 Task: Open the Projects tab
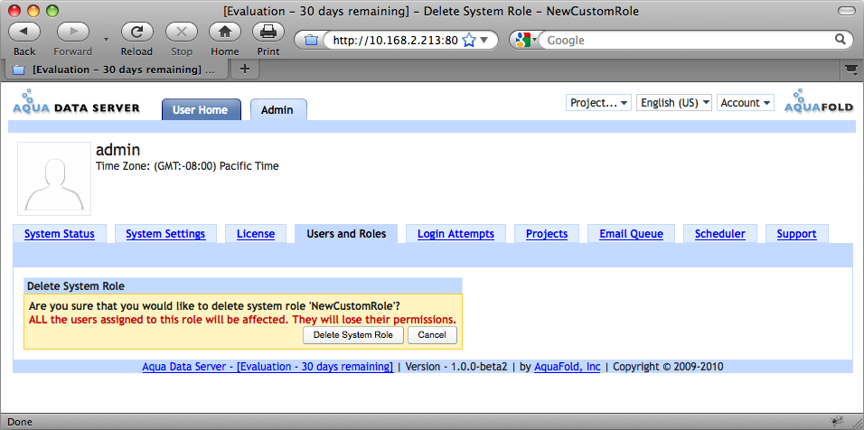[547, 234]
